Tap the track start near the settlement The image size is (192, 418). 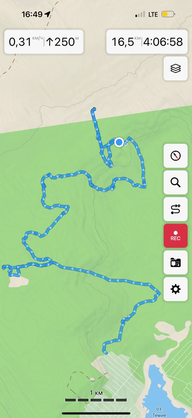tap(105, 352)
